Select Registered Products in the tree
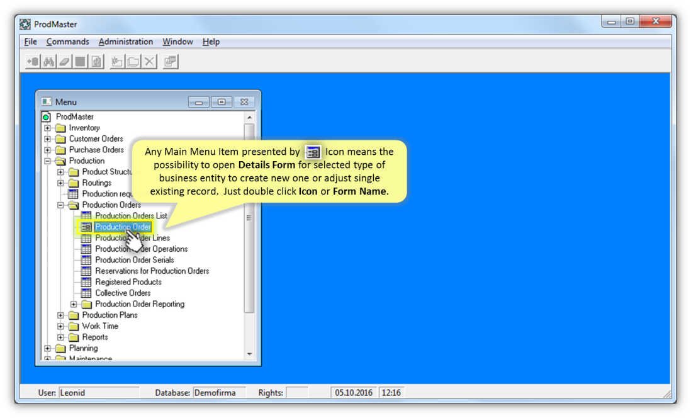Image resolution: width=691 pixels, height=418 pixels. (128, 282)
